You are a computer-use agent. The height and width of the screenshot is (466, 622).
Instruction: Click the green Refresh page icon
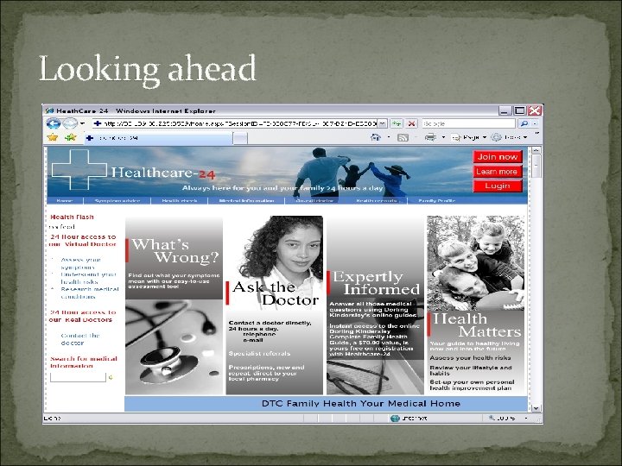(397, 123)
